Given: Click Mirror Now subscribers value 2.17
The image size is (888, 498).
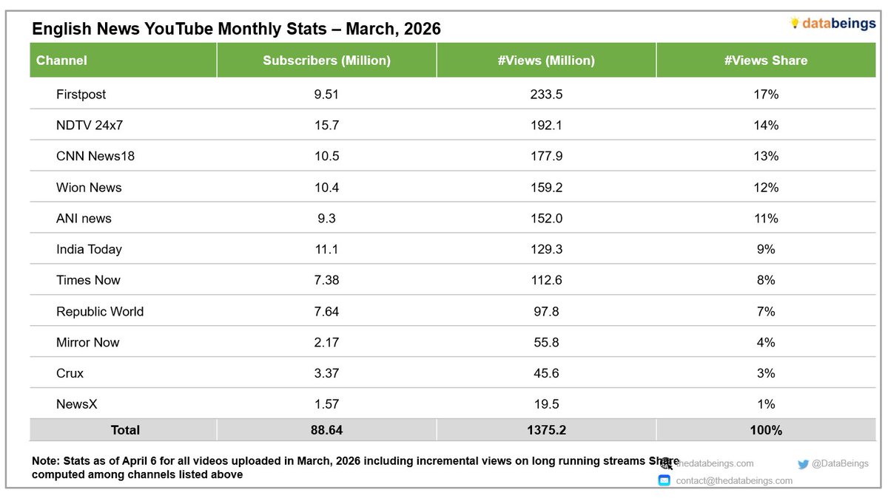Looking at the screenshot, I should coord(326,342).
